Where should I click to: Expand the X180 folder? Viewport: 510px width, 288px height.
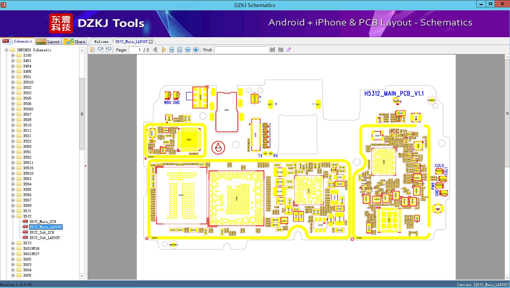tap(13, 55)
